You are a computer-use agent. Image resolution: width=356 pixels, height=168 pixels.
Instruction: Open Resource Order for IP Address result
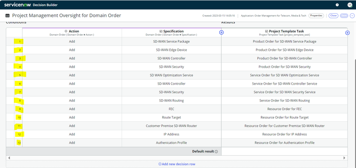coord(284,134)
